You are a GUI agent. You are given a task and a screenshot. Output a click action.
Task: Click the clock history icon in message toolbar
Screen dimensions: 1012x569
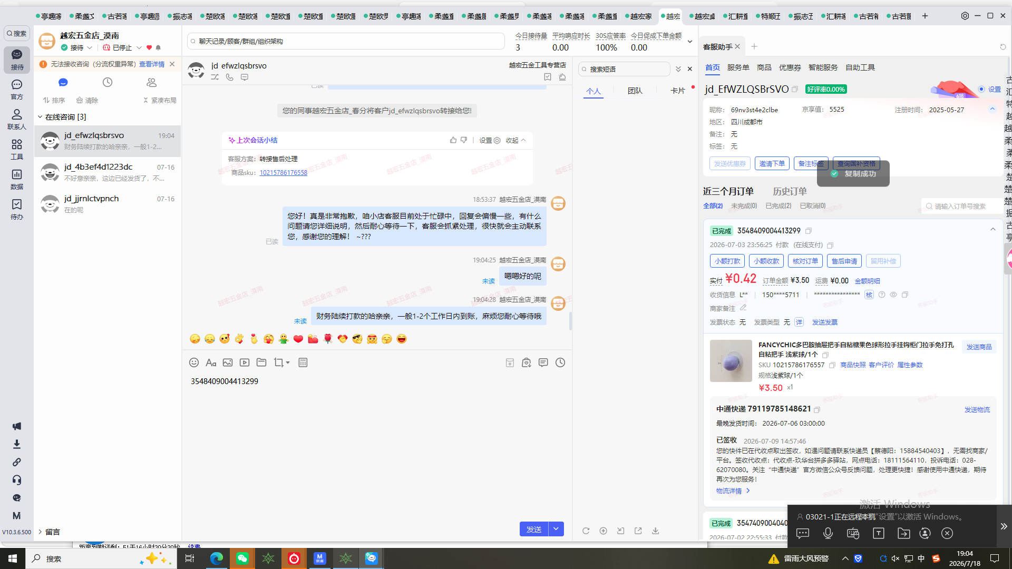click(560, 362)
